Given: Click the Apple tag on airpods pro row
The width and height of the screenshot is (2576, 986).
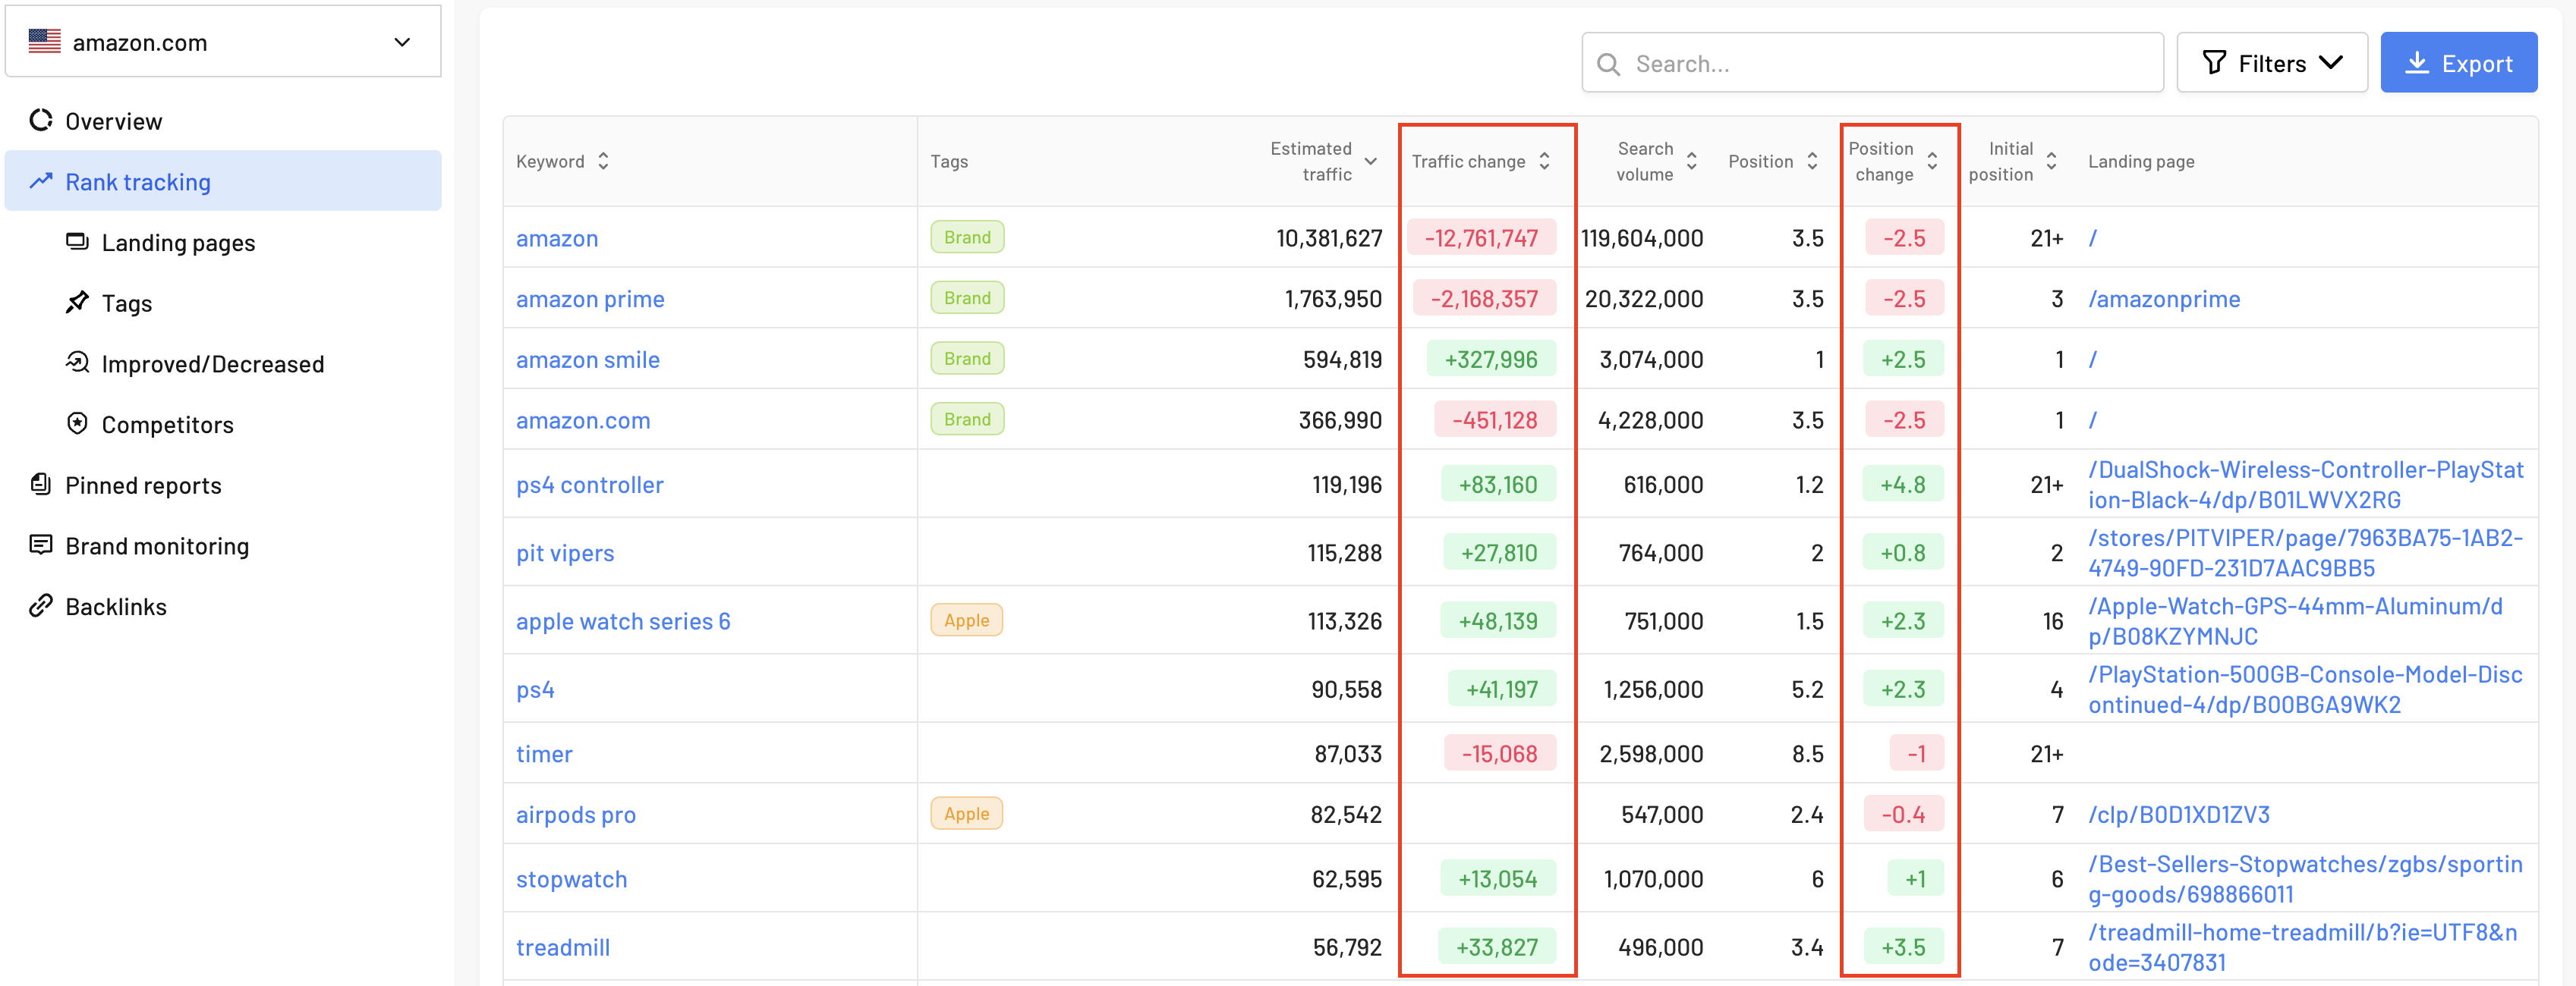Looking at the screenshot, I should [x=966, y=814].
